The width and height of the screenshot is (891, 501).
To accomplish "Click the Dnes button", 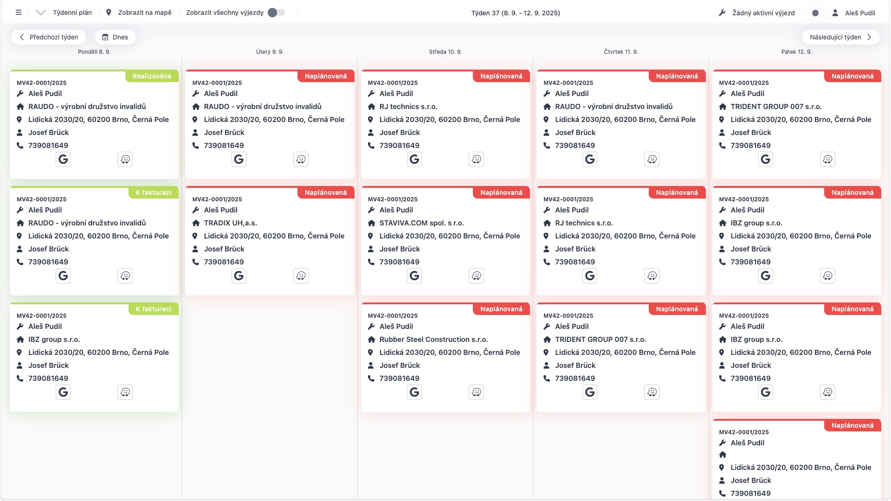I will pos(115,37).
